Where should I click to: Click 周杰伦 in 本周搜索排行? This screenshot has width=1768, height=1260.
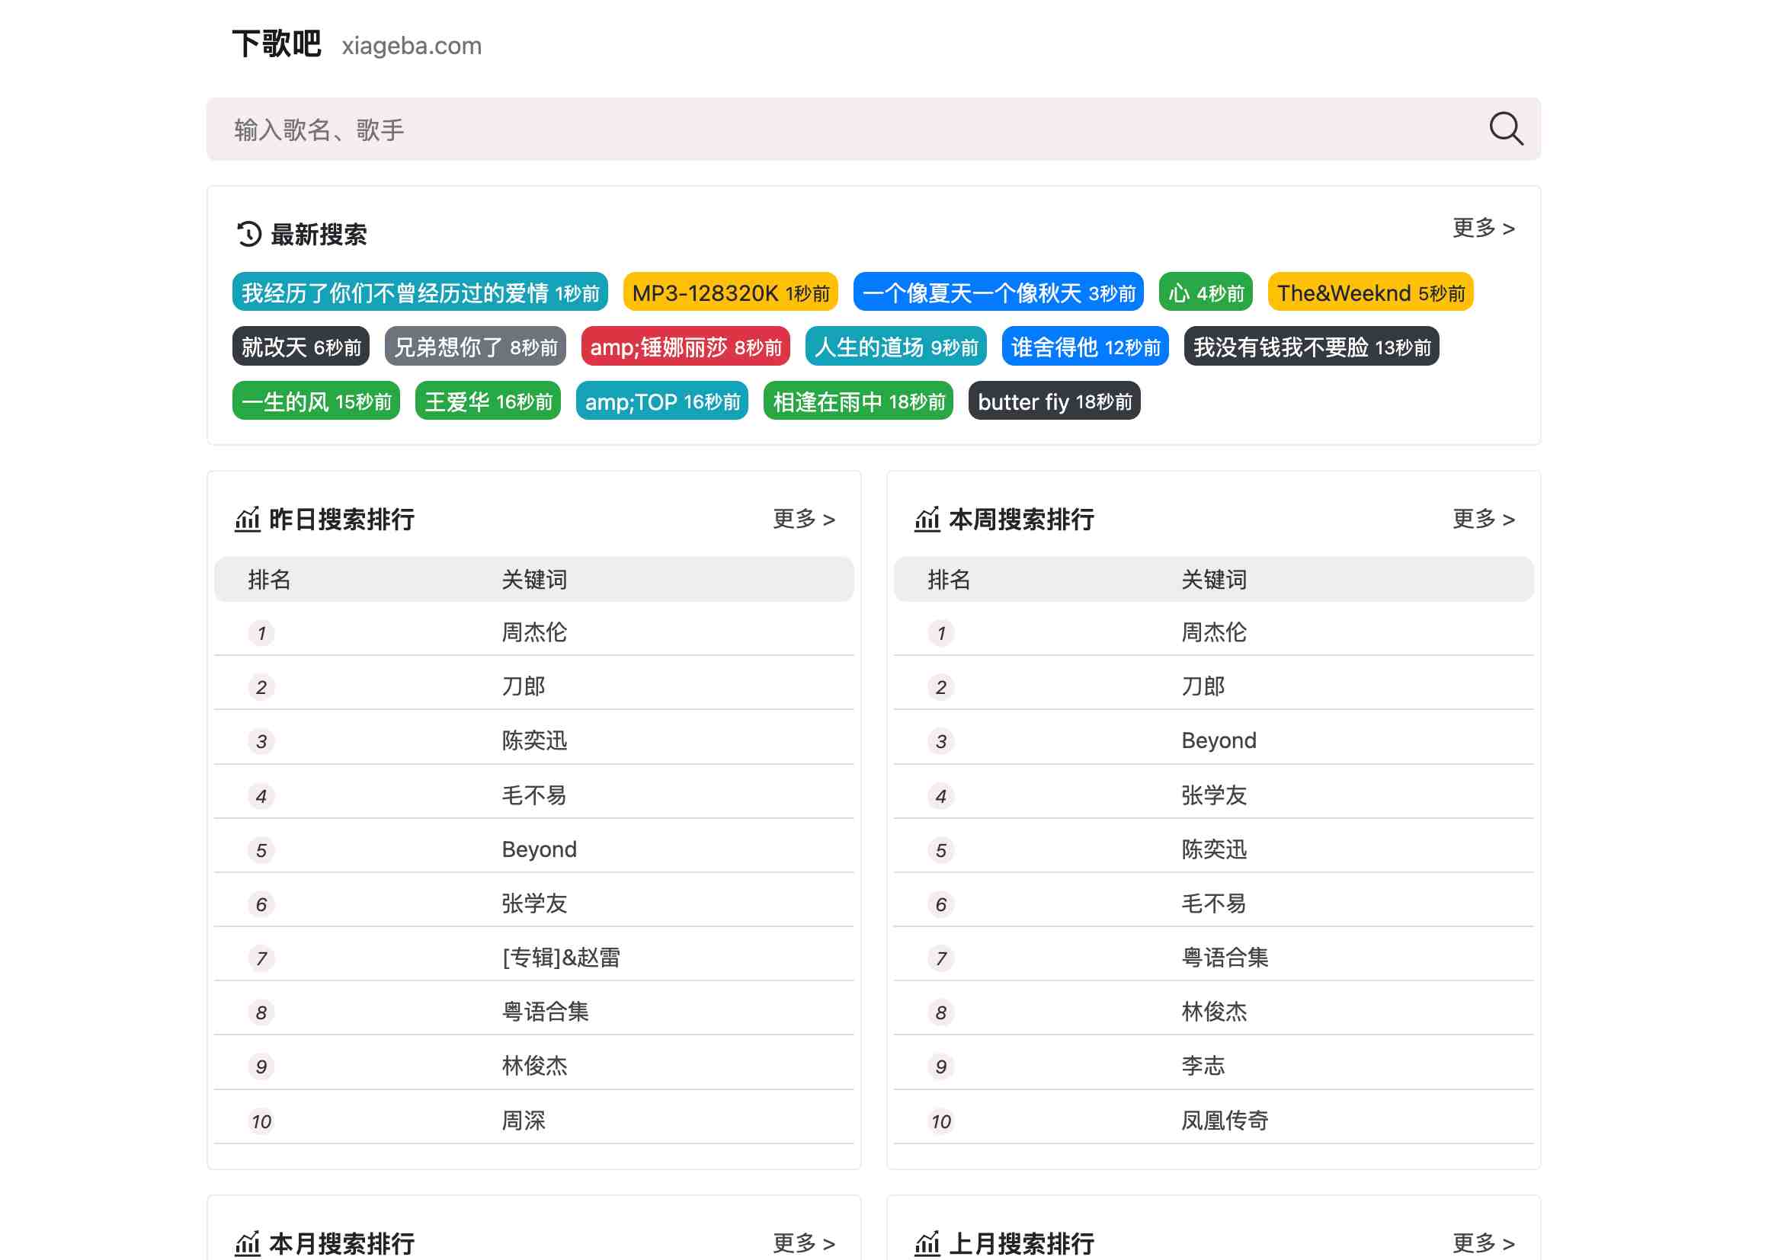coord(1214,632)
